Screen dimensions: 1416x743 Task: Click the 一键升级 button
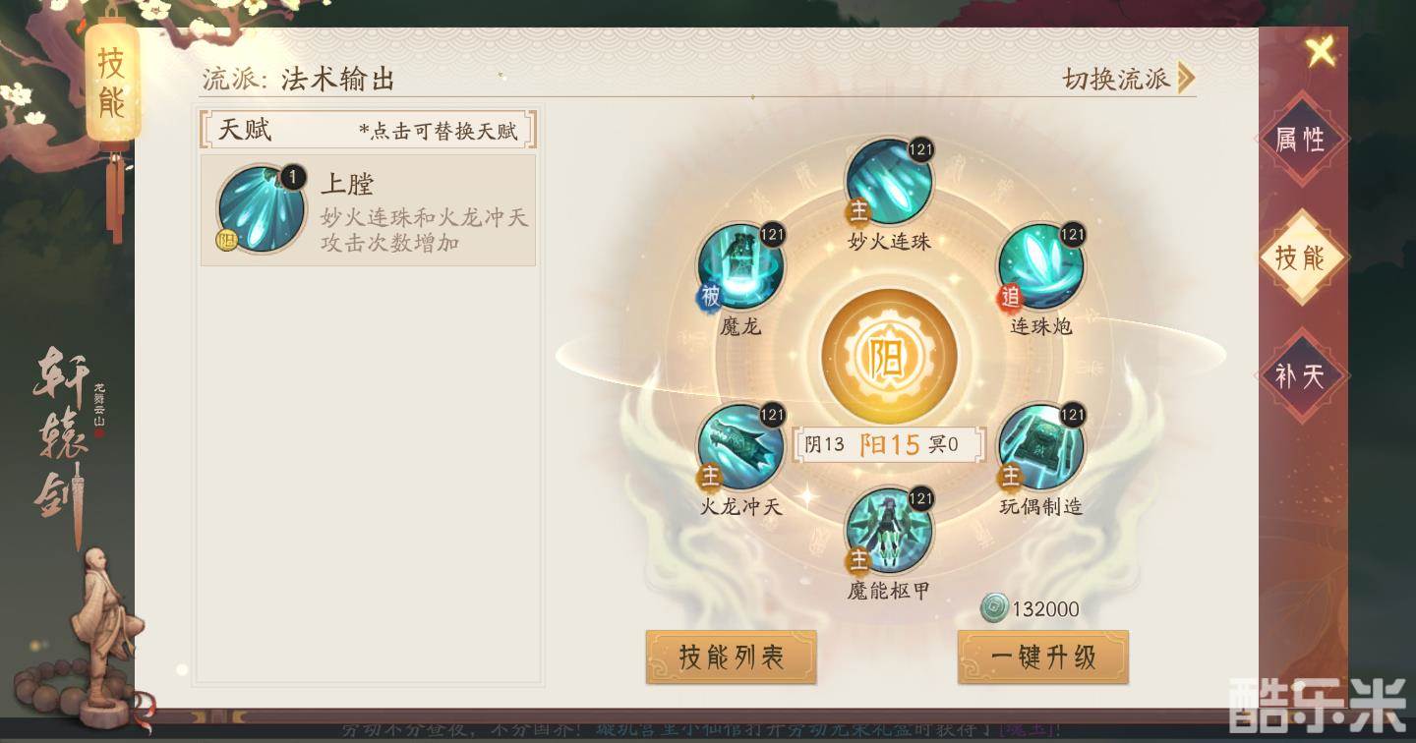point(1043,657)
